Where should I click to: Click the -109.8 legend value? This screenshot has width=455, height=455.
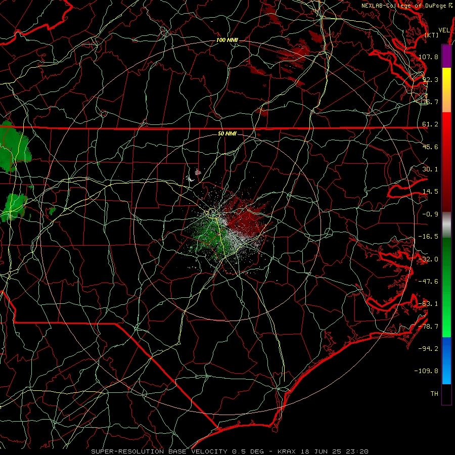pyautogui.click(x=426, y=371)
